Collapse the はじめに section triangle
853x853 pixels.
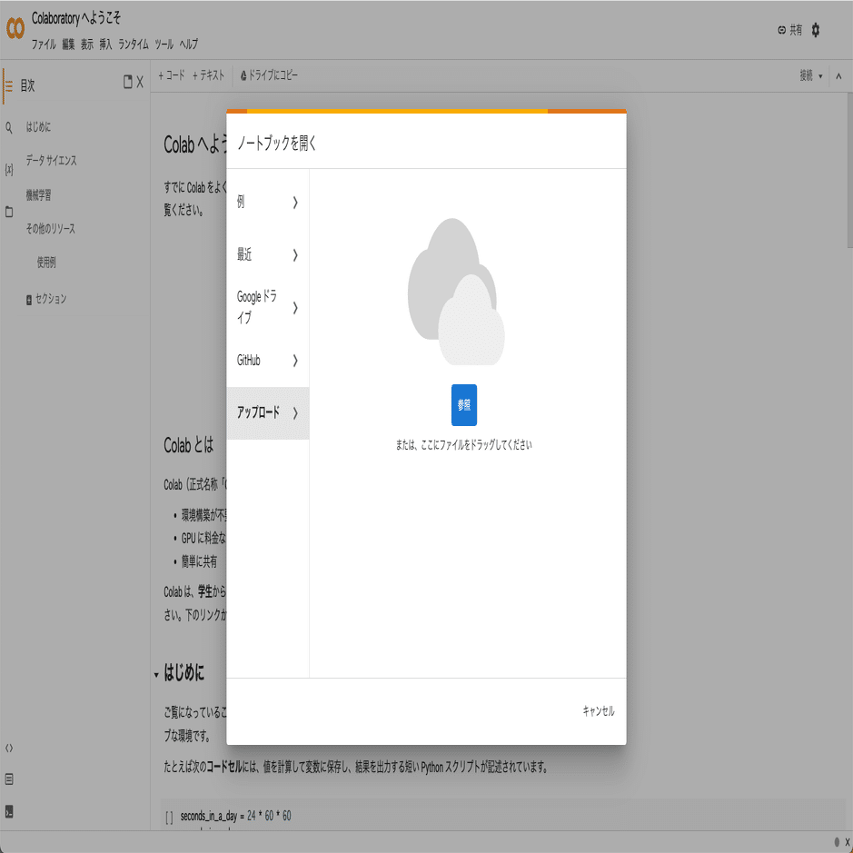(x=156, y=675)
